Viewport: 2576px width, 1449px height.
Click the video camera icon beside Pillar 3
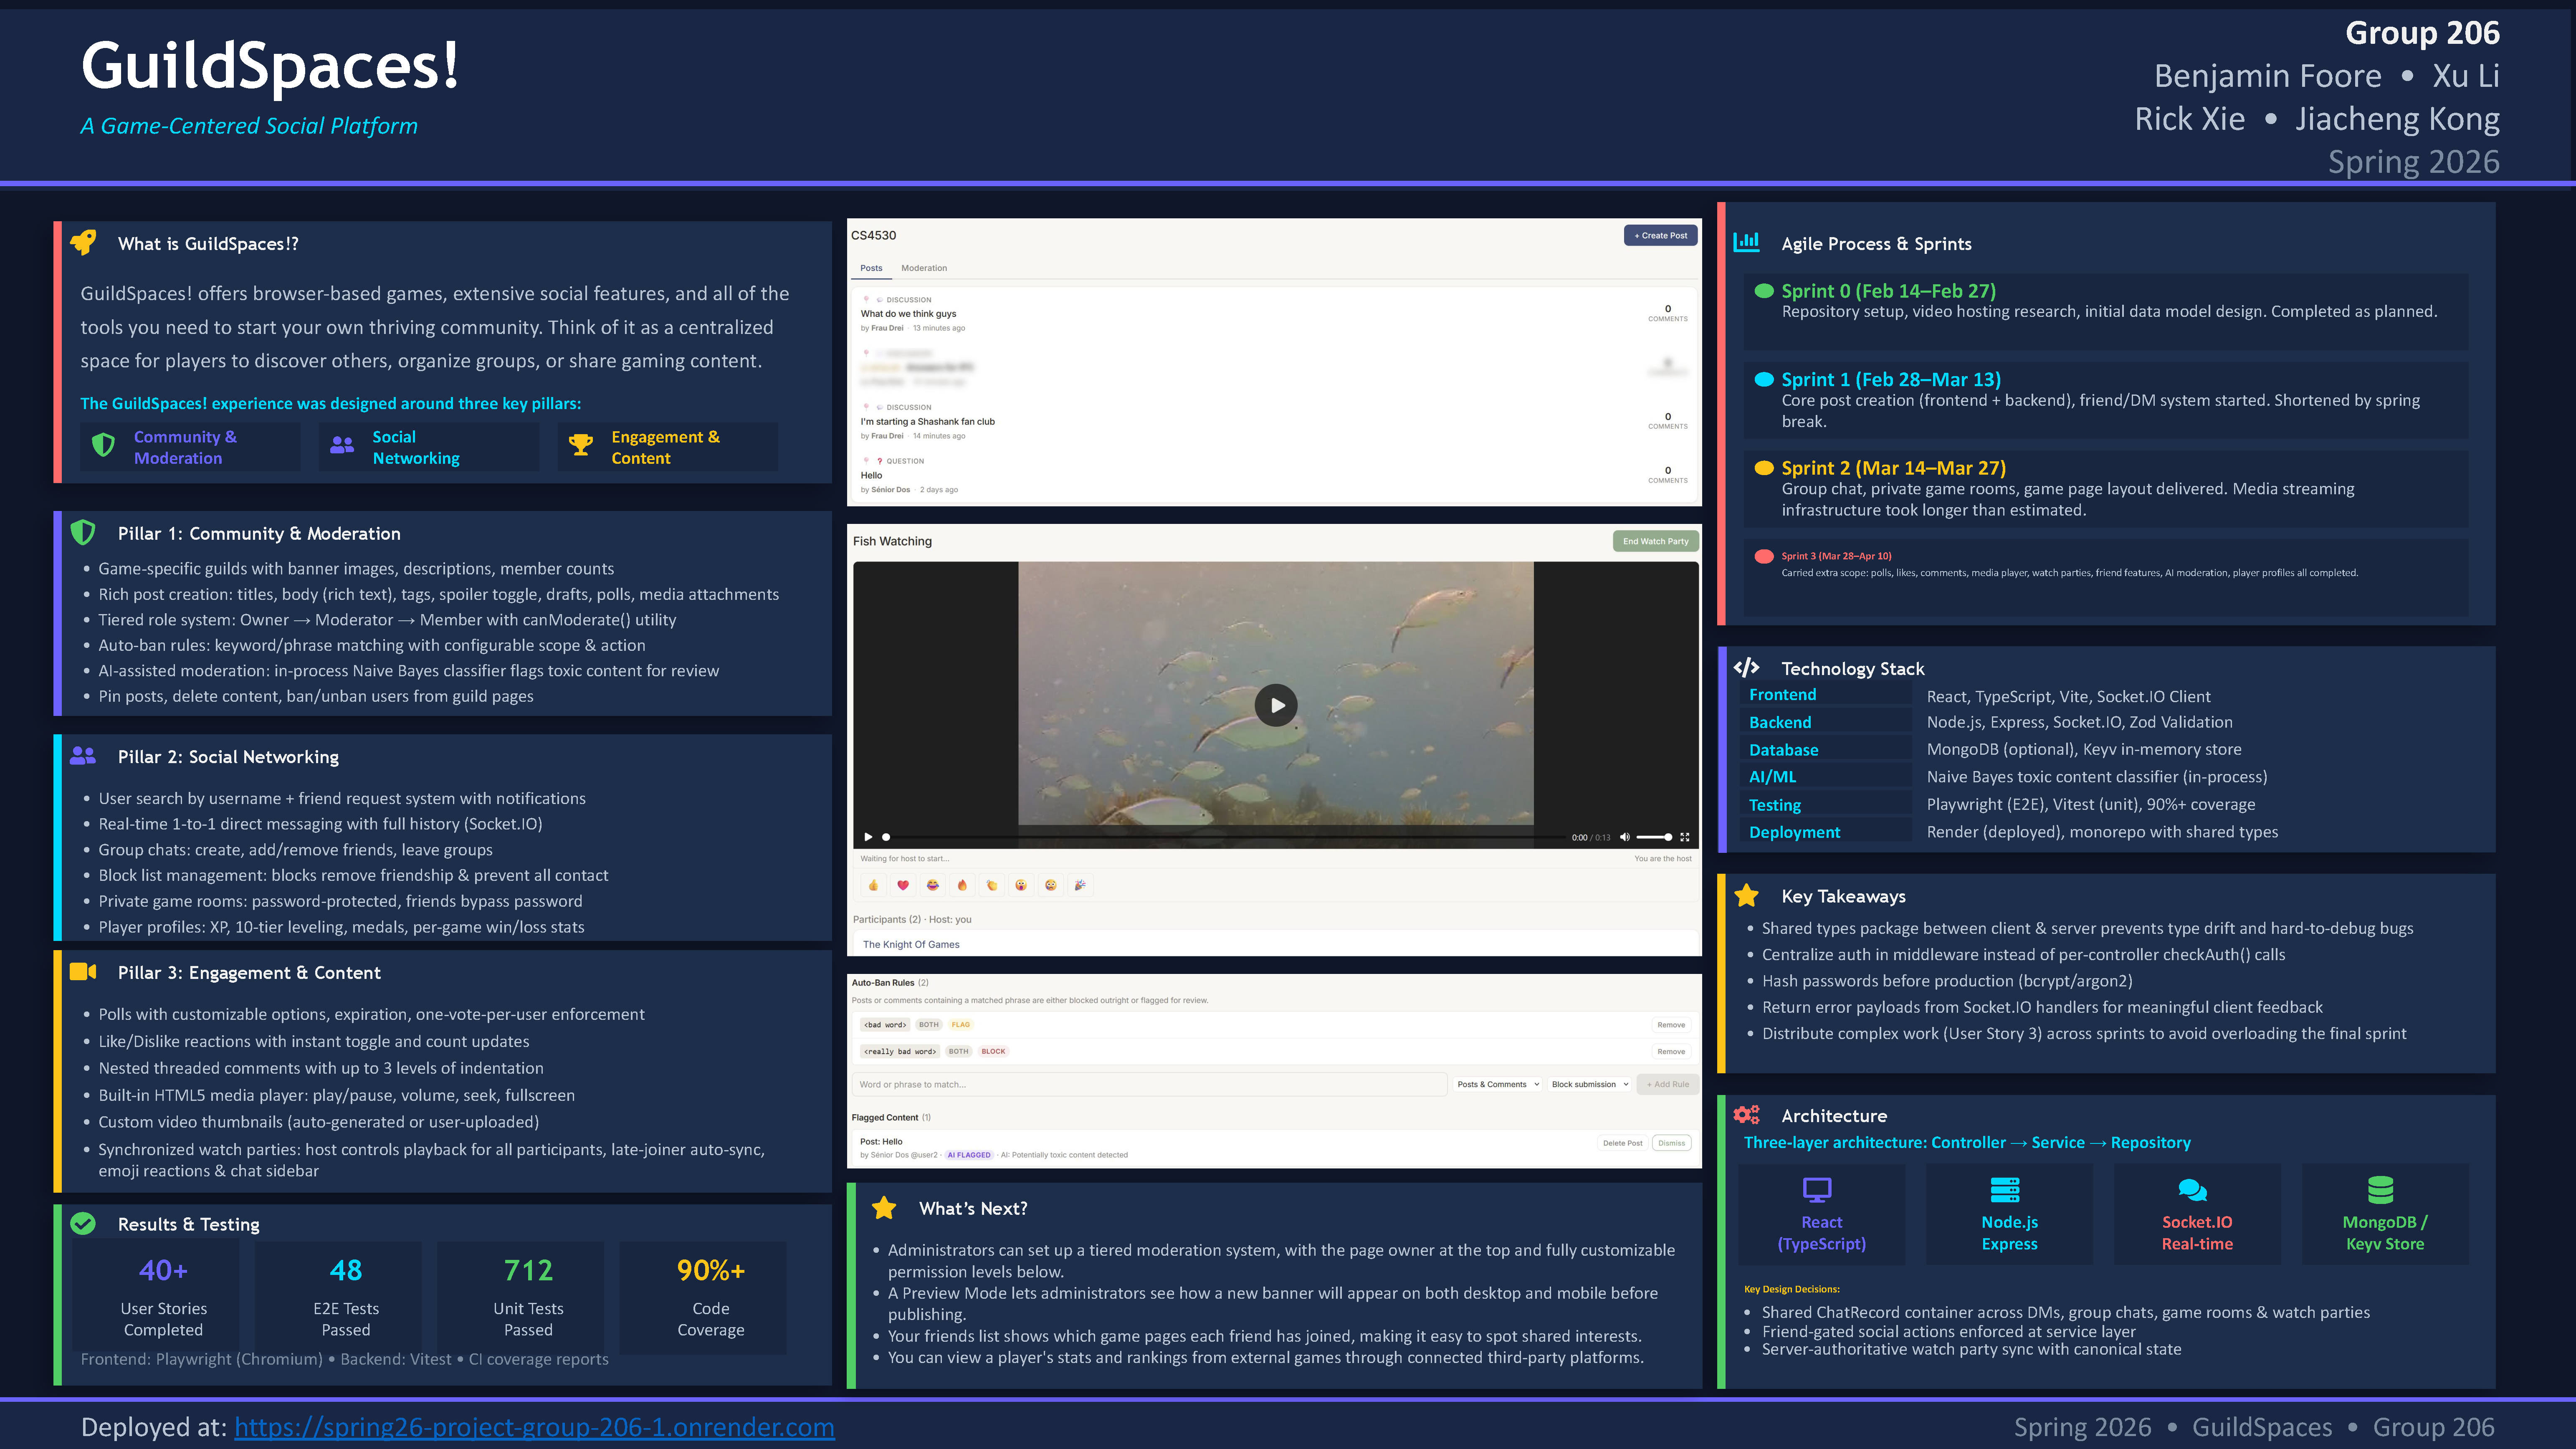pos(83,972)
